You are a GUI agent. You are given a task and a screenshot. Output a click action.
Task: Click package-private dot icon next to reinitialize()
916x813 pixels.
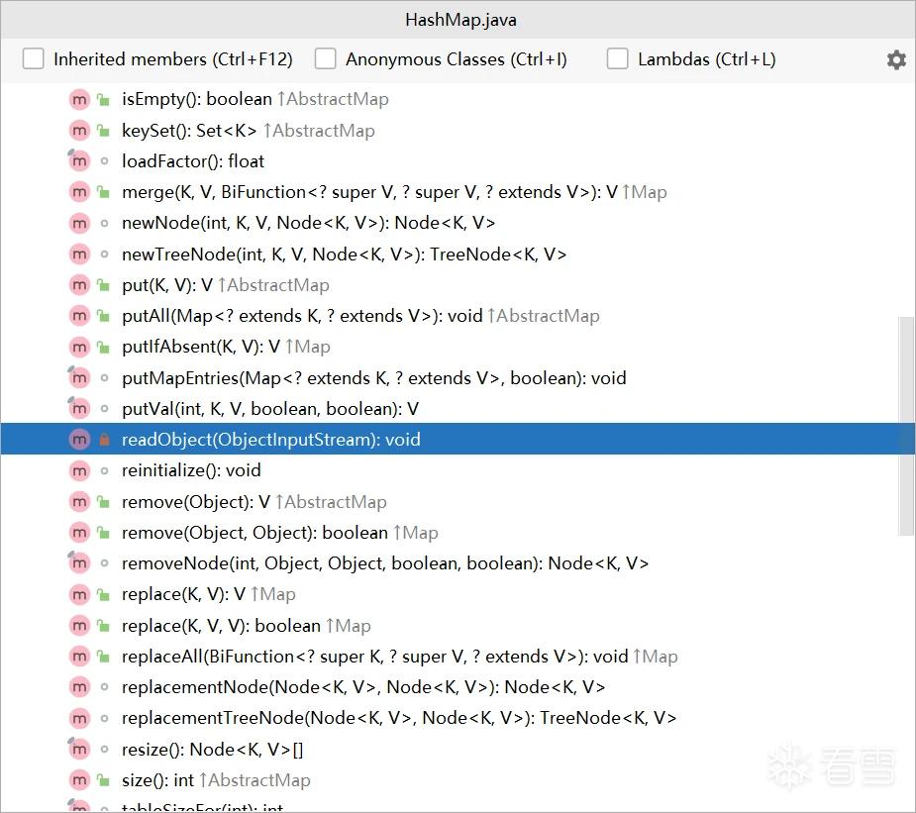[x=104, y=470]
